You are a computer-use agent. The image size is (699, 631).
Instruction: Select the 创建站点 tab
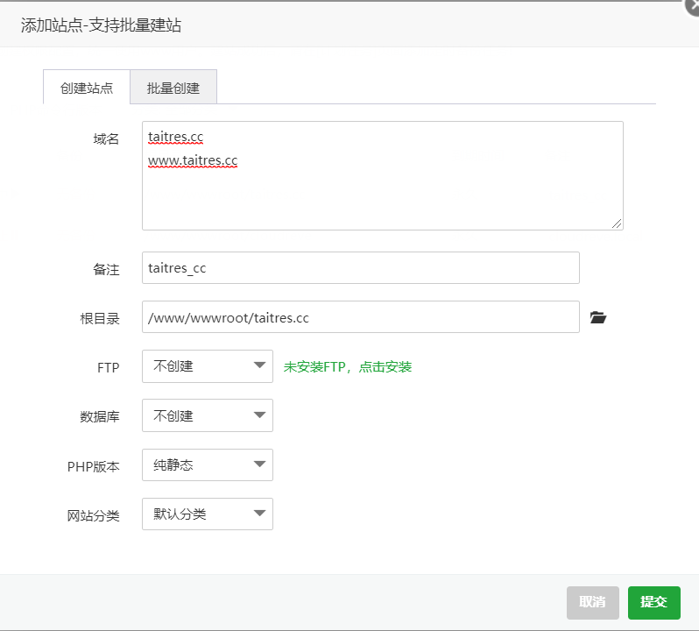click(x=87, y=87)
